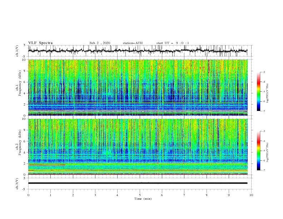Click the log(PSD) label beside ch.2 colorbar

(268, 152)
